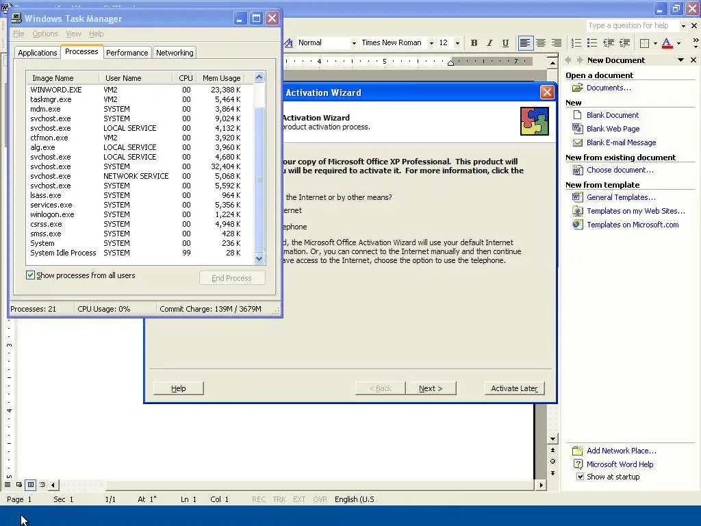The height and width of the screenshot is (526, 701).
Task: Click the Microsoft Word Help icon
Action: pos(577,464)
